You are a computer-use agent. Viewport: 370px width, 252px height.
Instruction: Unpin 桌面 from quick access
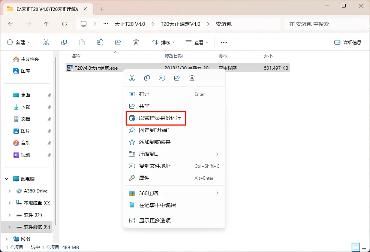(x=49, y=95)
